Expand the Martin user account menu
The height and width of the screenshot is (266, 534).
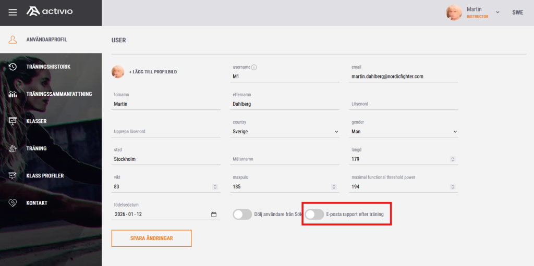tap(497, 12)
